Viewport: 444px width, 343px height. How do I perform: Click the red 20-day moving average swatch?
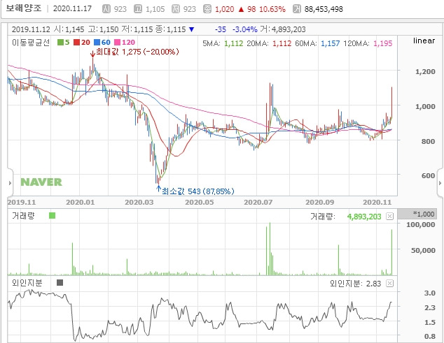pyautogui.click(x=76, y=43)
